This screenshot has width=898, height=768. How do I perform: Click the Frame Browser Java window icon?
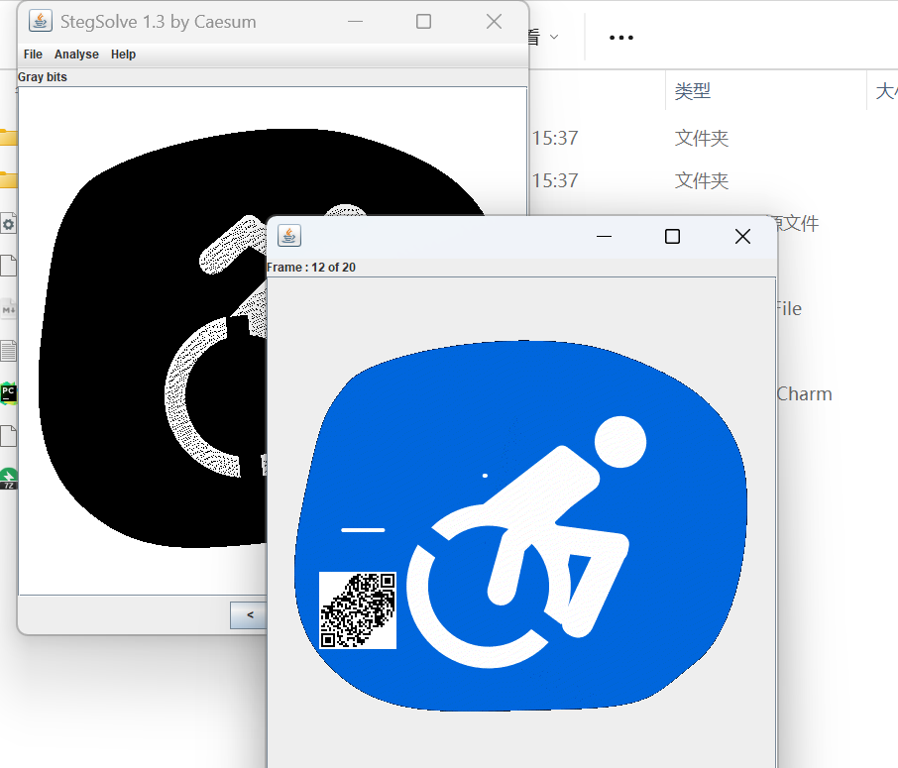click(x=289, y=236)
